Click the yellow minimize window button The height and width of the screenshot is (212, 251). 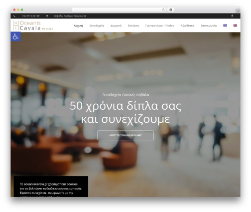click(18, 10)
